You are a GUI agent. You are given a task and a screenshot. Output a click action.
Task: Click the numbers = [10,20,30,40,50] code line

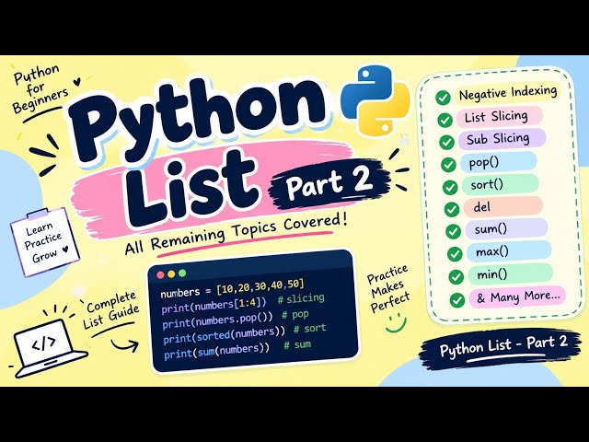pyautogui.click(x=232, y=289)
